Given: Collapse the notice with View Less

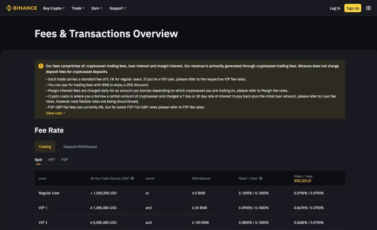Looking at the screenshot, I should pyautogui.click(x=55, y=113).
